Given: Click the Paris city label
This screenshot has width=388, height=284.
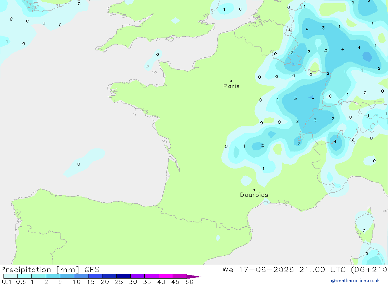Looking at the screenshot, I should (x=231, y=86).
